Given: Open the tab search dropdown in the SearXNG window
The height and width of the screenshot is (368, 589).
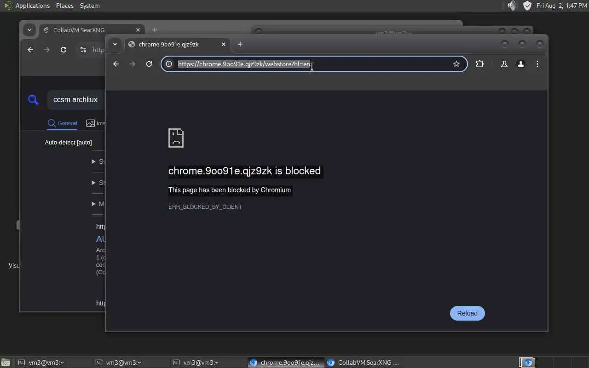Looking at the screenshot, I should (x=29, y=30).
